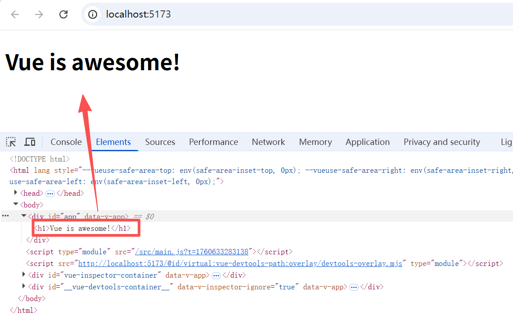The width and height of the screenshot is (513, 320).
Task: Switch to the Elements tab
Action: click(x=113, y=142)
